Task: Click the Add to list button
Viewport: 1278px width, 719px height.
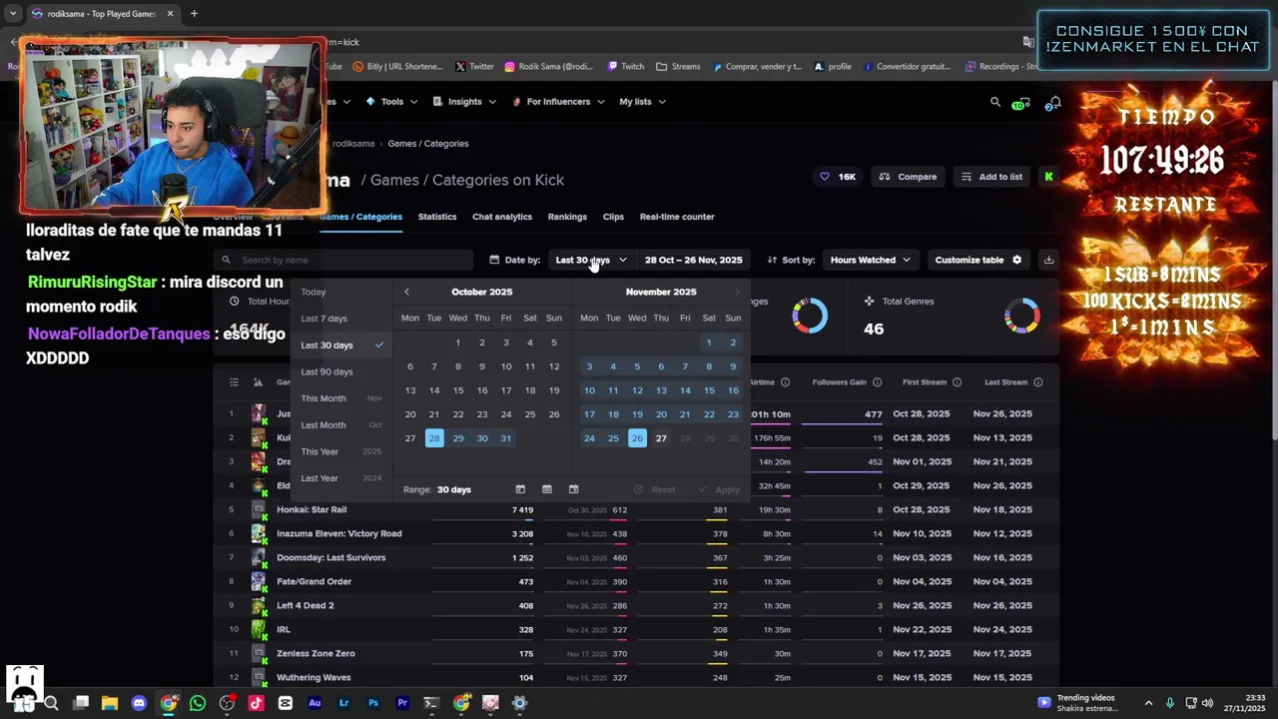Action: click(x=991, y=177)
